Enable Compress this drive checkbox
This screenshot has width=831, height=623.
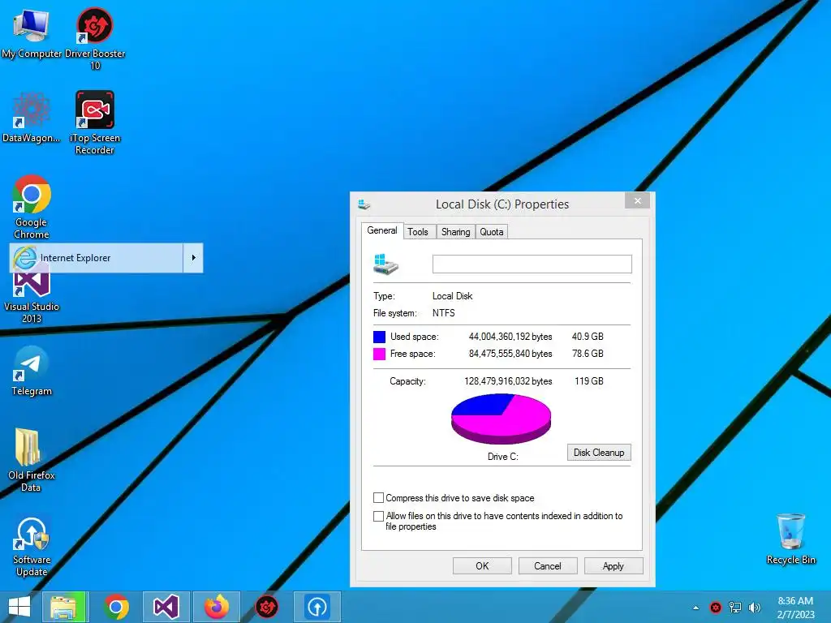378,498
